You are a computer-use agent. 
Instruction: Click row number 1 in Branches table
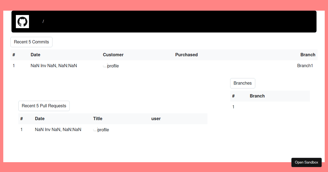(233, 107)
